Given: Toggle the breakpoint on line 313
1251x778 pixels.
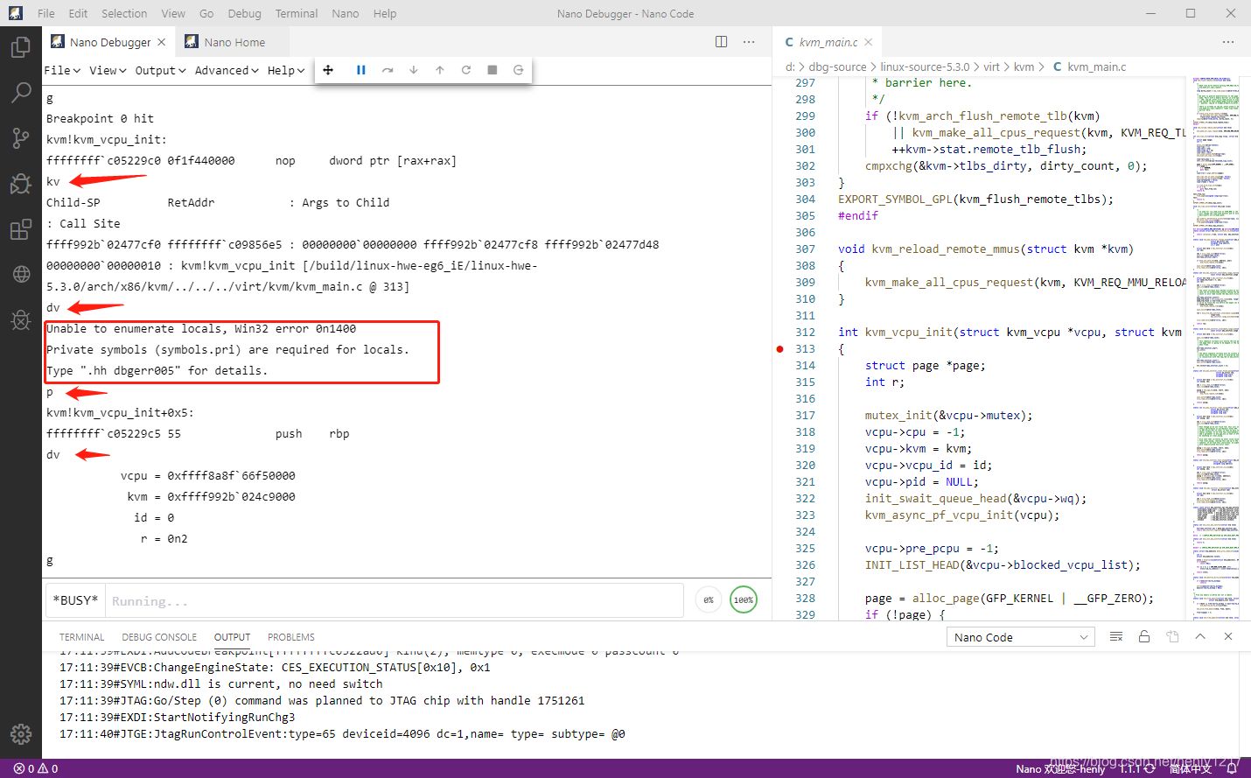Looking at the screenshot, I should pyautogui.click(x=779, y=349).
